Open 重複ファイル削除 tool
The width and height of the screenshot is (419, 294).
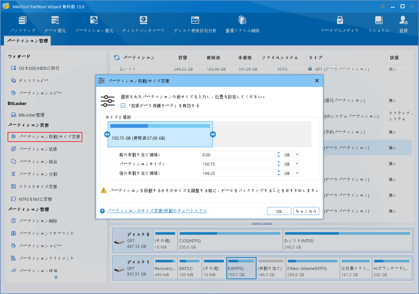(x=243, y=24)
